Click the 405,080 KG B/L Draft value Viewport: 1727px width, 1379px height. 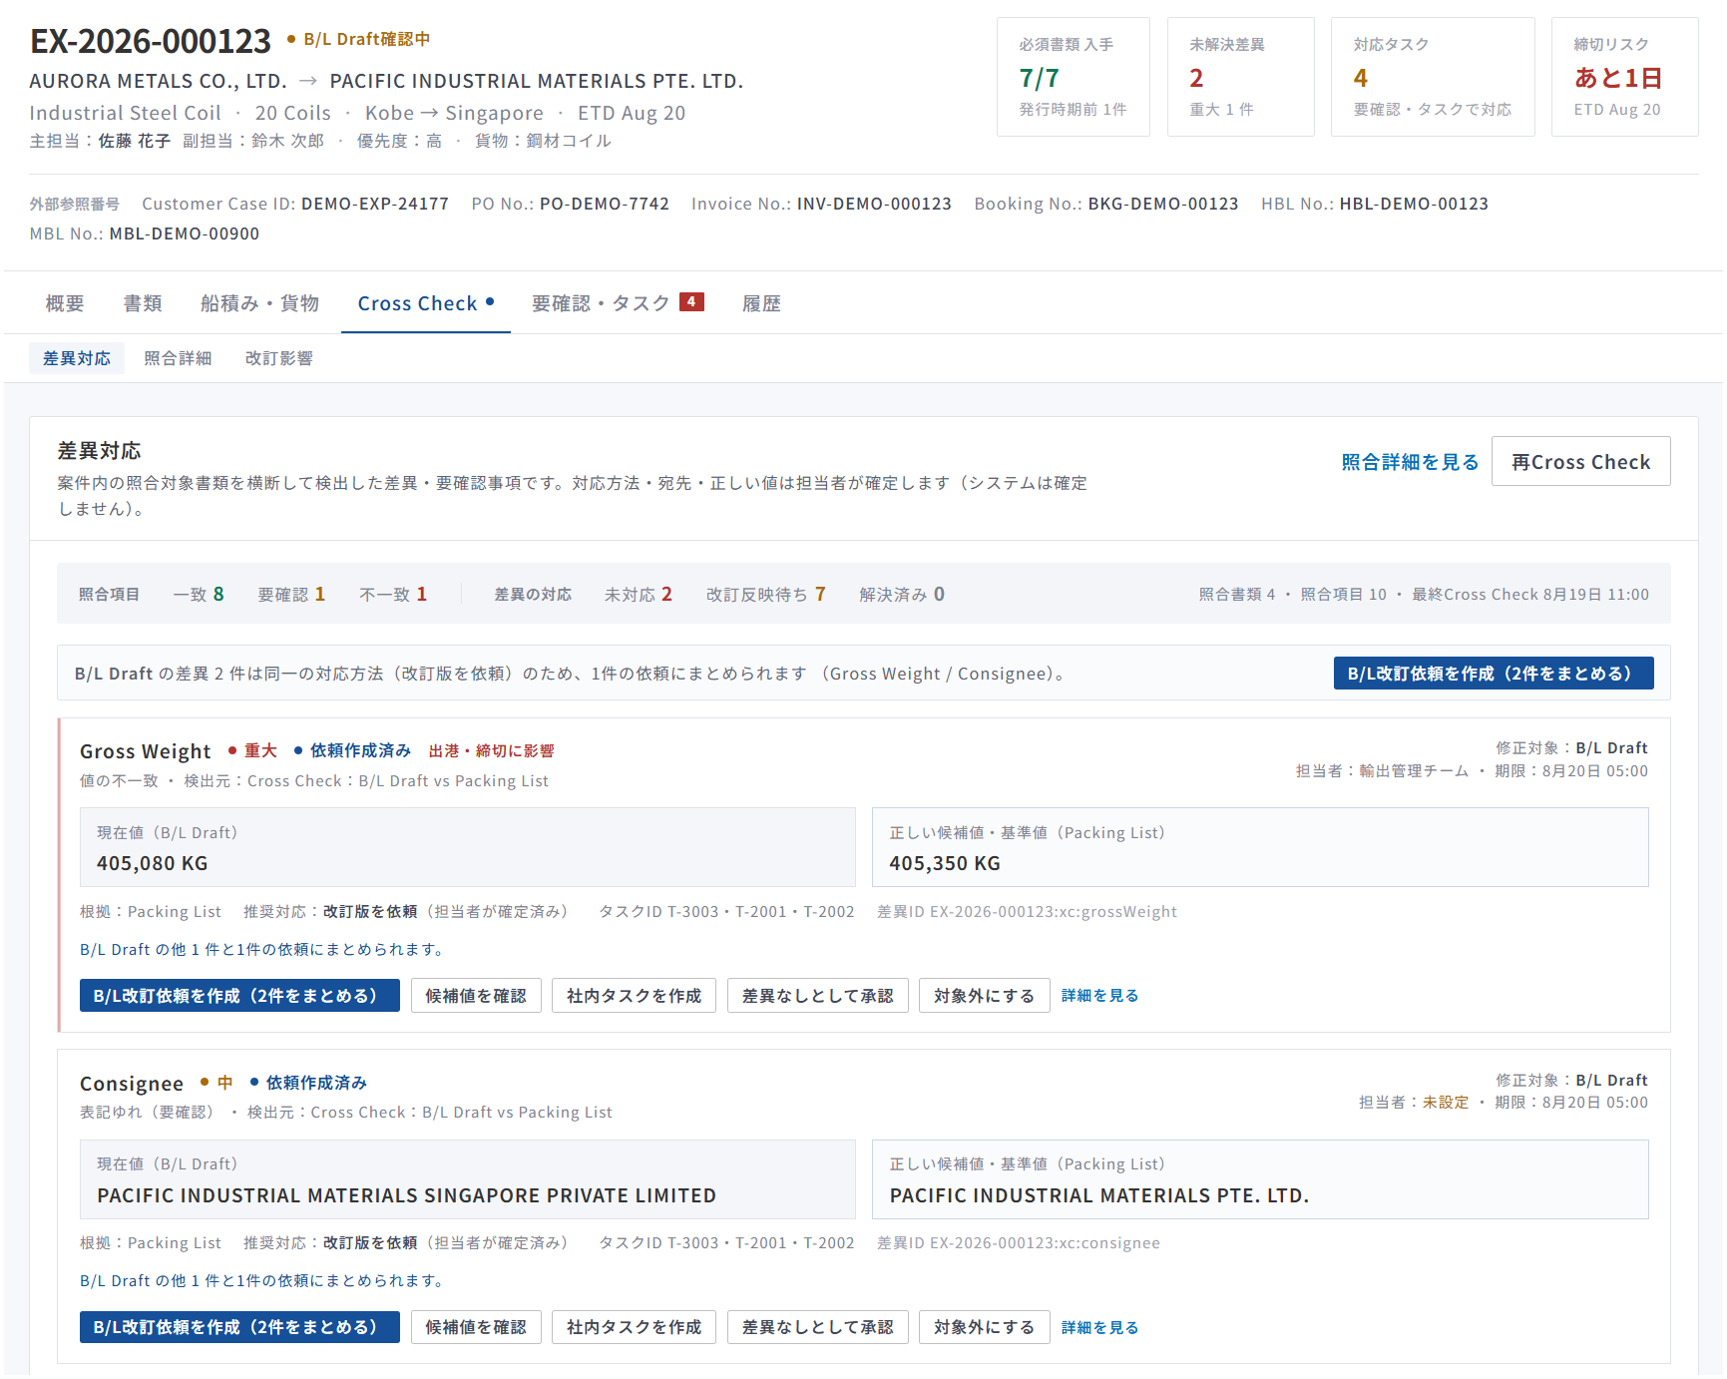153,863
